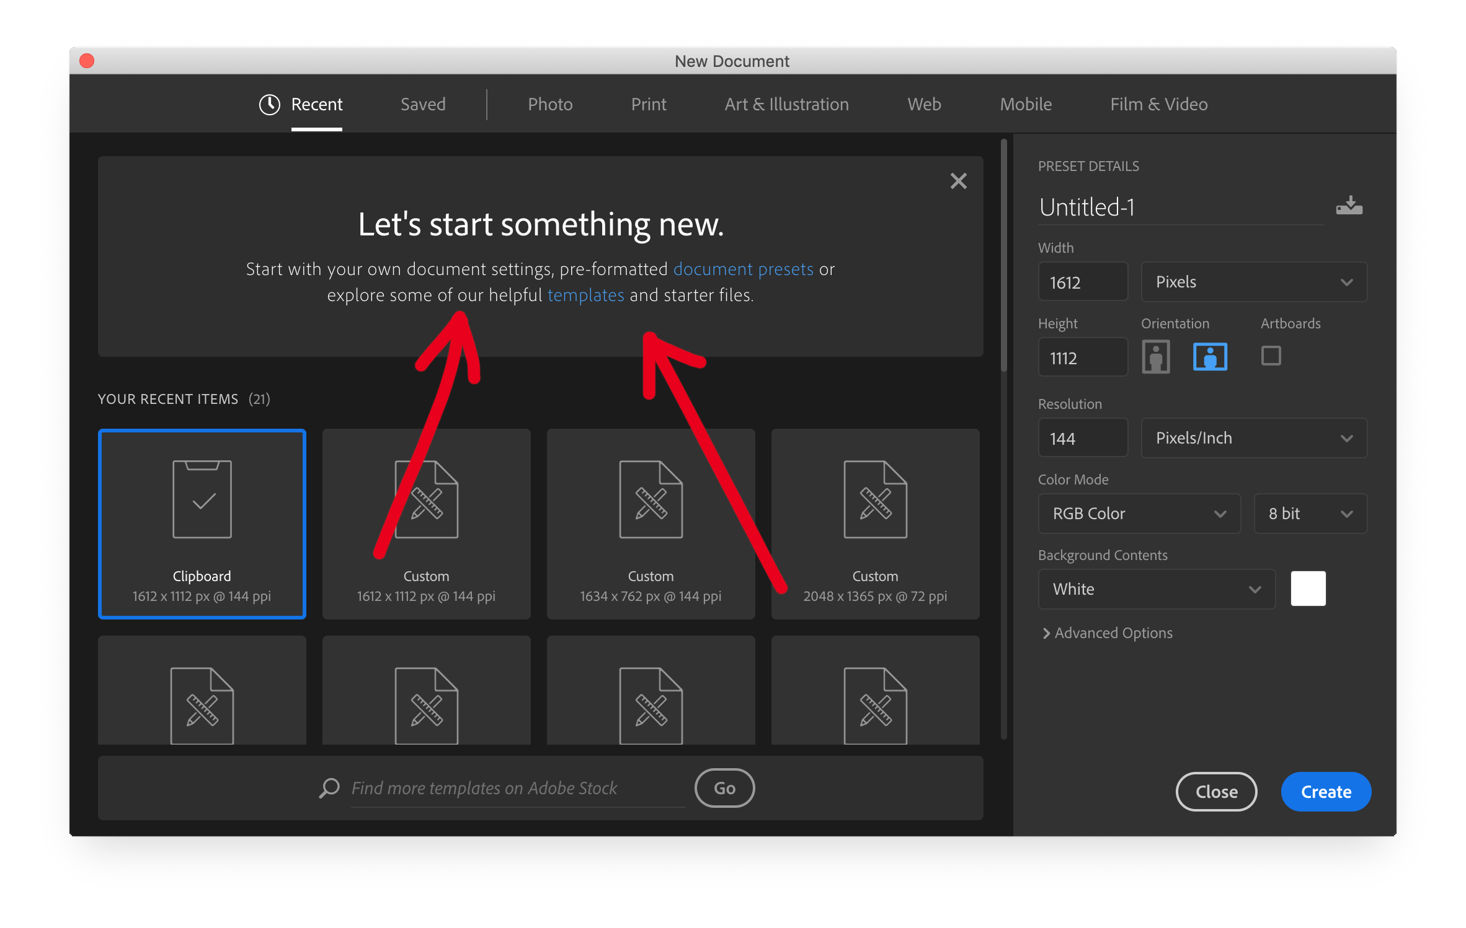Click the Close button
Screen dimensions: 1466x928
pos(1218,790)
